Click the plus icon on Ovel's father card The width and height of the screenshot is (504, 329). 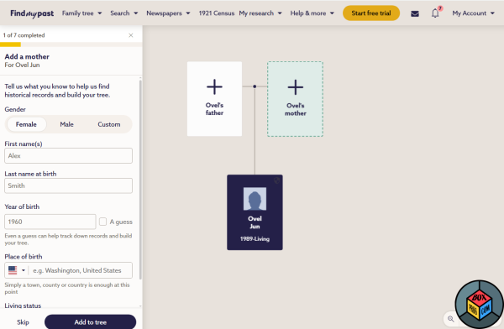[214, 86]
